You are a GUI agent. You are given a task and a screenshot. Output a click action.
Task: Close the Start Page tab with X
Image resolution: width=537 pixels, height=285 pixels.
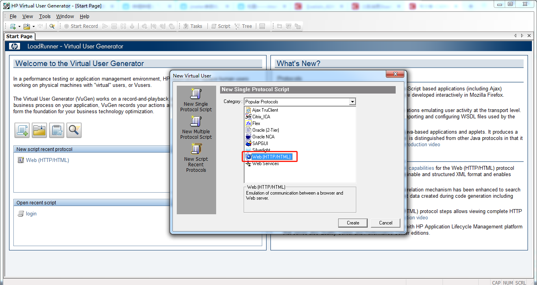pos(530,36)
